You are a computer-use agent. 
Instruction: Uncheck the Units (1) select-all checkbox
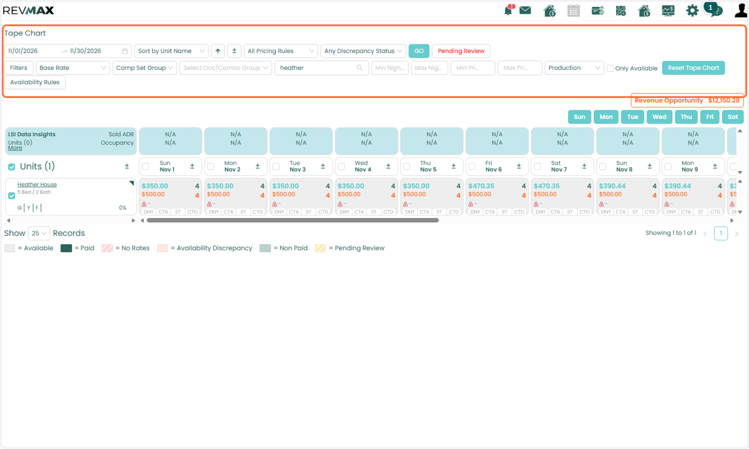pyautogui.click(x=12, y=167)
